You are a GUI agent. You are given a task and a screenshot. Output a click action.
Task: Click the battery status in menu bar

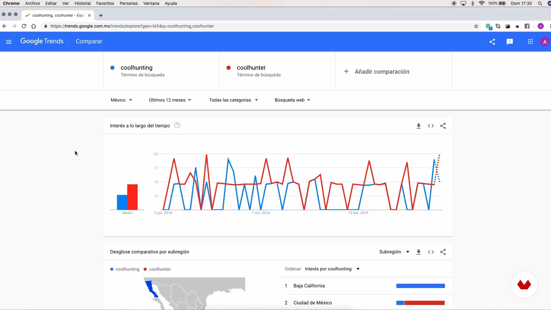[x=497, y=3]
